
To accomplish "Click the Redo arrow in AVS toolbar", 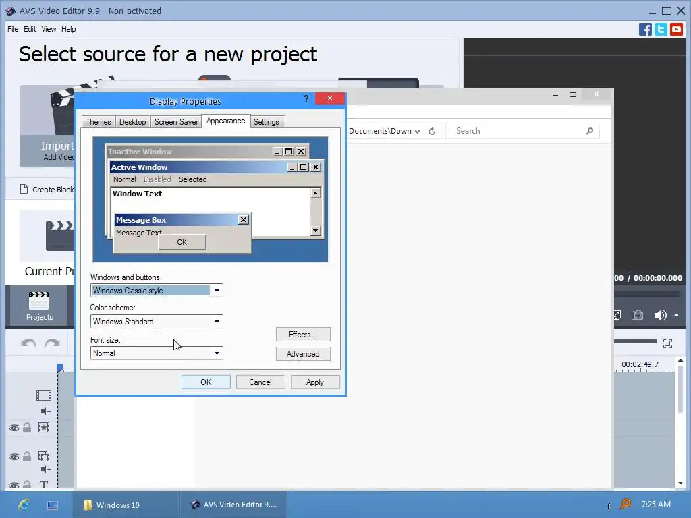I will [x=53, y=343].
